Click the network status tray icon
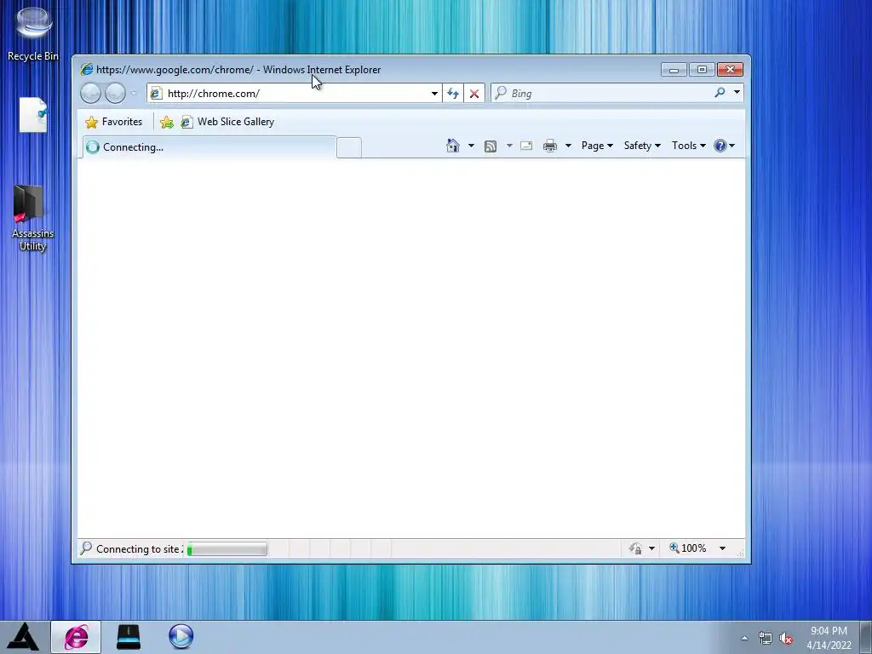872x654 pixels. (x=766, y=639)
